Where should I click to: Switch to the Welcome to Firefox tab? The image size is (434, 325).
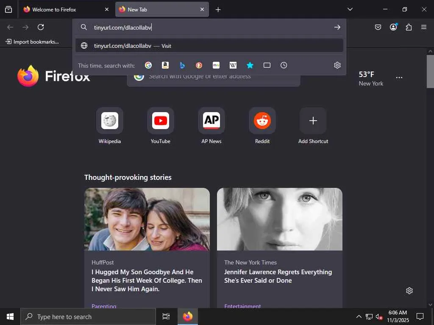[66, 9]
